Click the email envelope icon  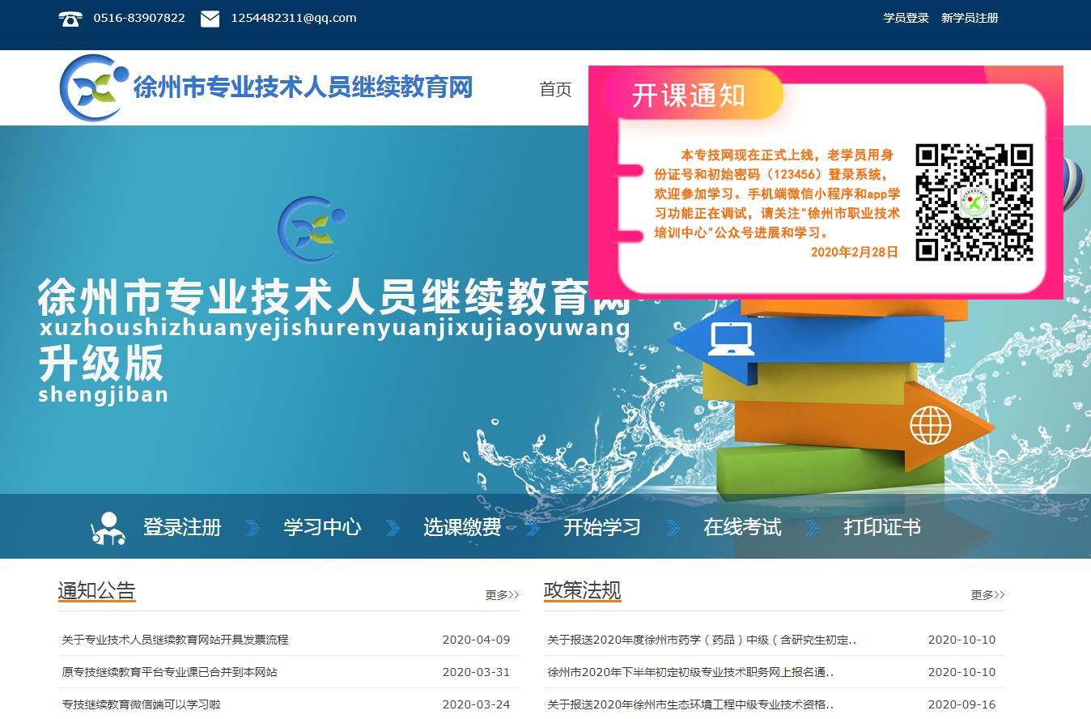[x=210, y=19]
